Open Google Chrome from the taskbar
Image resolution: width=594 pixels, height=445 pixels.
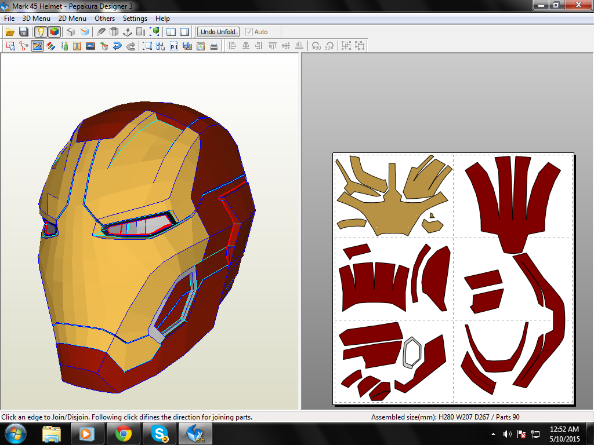pyautogui.click(x=123, y=433)
